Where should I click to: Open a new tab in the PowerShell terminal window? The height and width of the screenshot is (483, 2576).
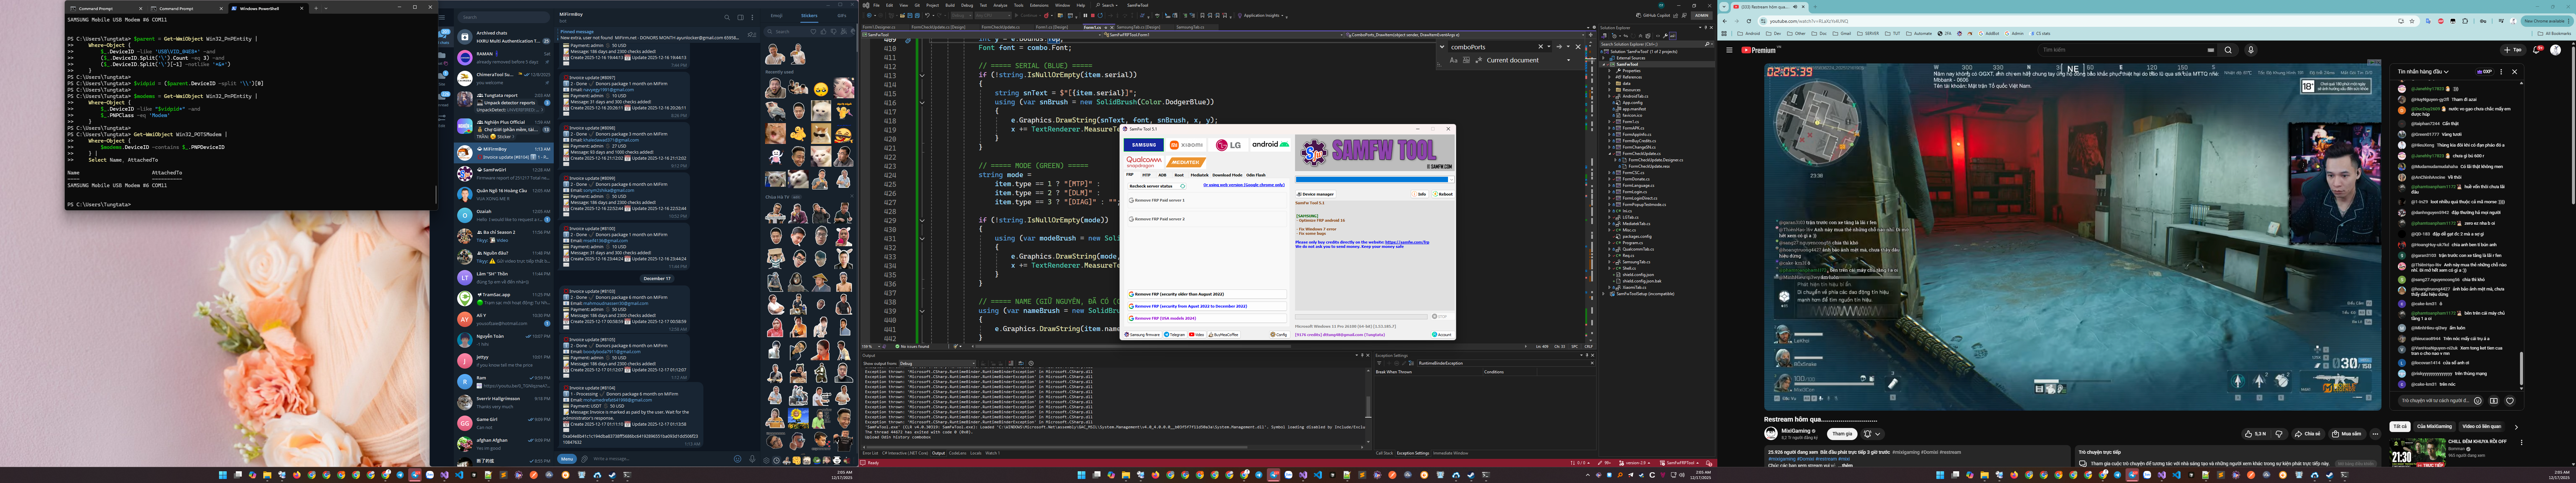click(x=316, y=8)
